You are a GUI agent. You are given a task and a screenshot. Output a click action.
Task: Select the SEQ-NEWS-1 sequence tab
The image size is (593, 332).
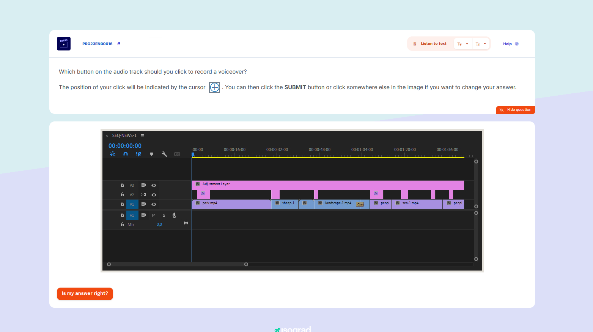[x=124, y=135]
